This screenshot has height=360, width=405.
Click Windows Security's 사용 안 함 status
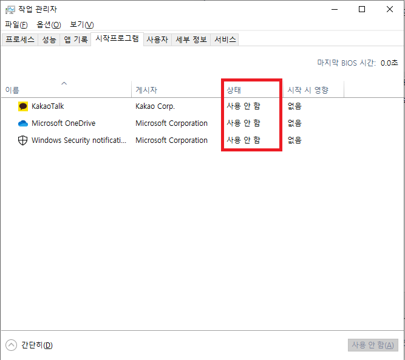(243, 140)
